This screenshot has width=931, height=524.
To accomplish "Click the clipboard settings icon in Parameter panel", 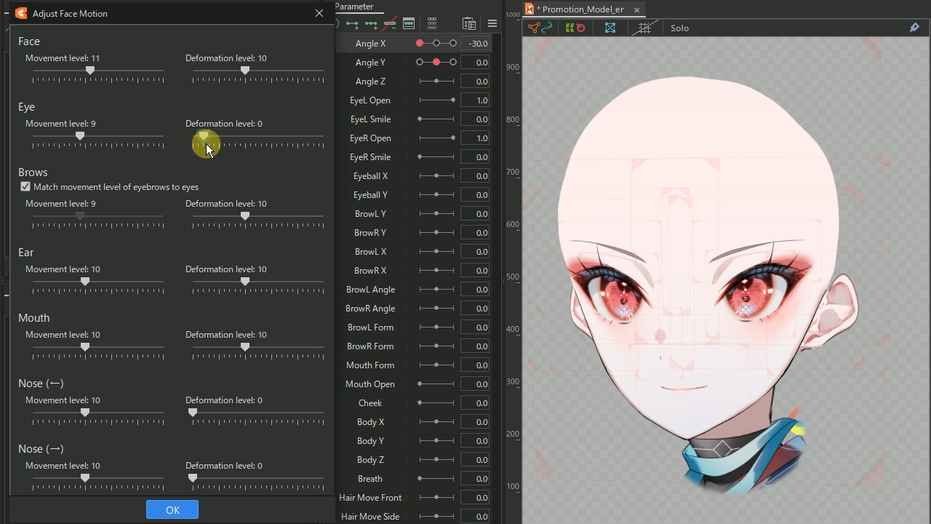I will point(469,23).
